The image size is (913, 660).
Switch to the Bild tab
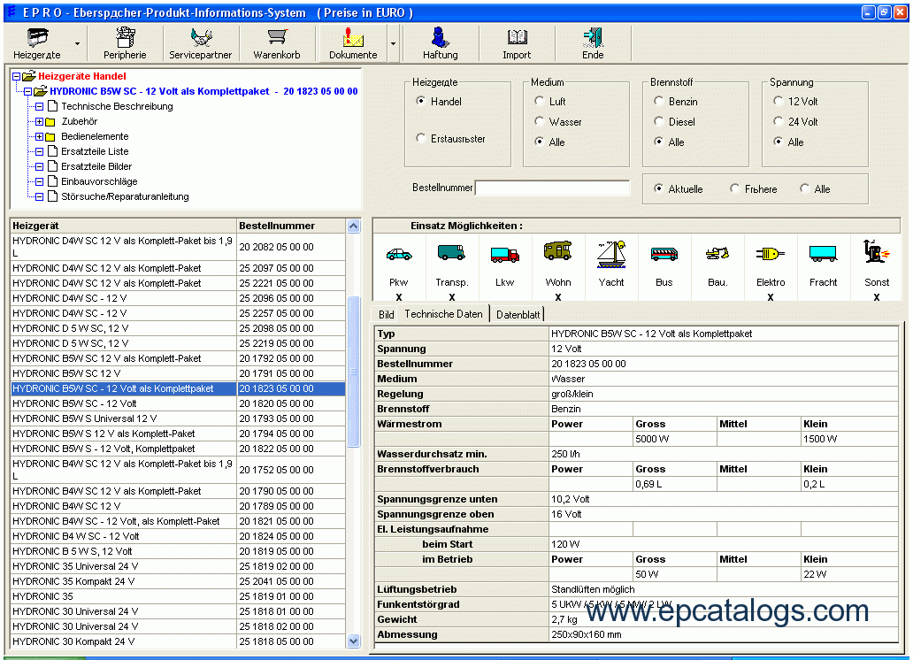386,315
